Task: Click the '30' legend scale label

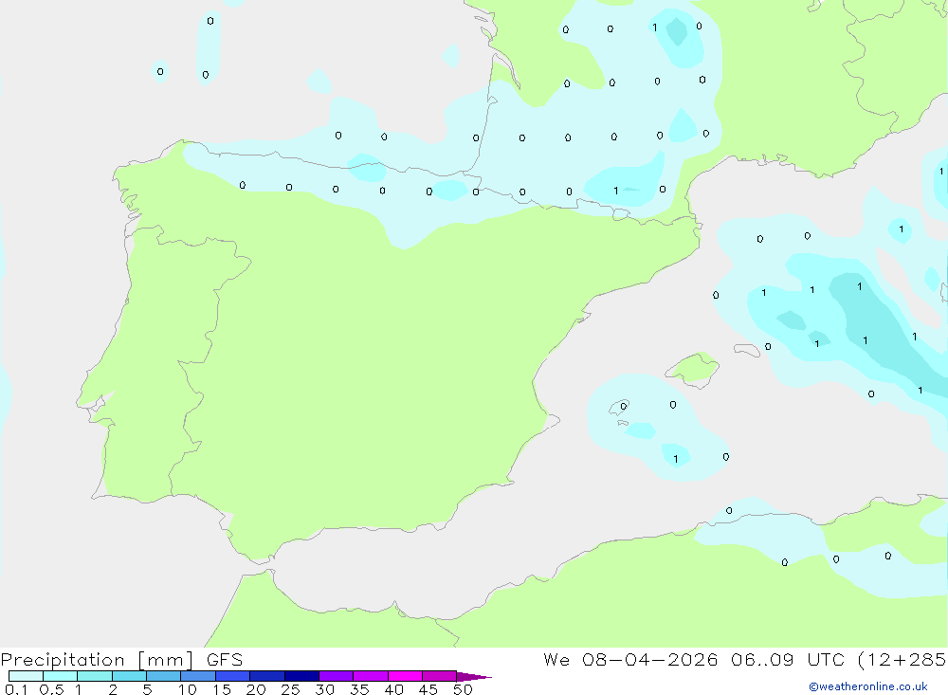Action: pos(324,689)
